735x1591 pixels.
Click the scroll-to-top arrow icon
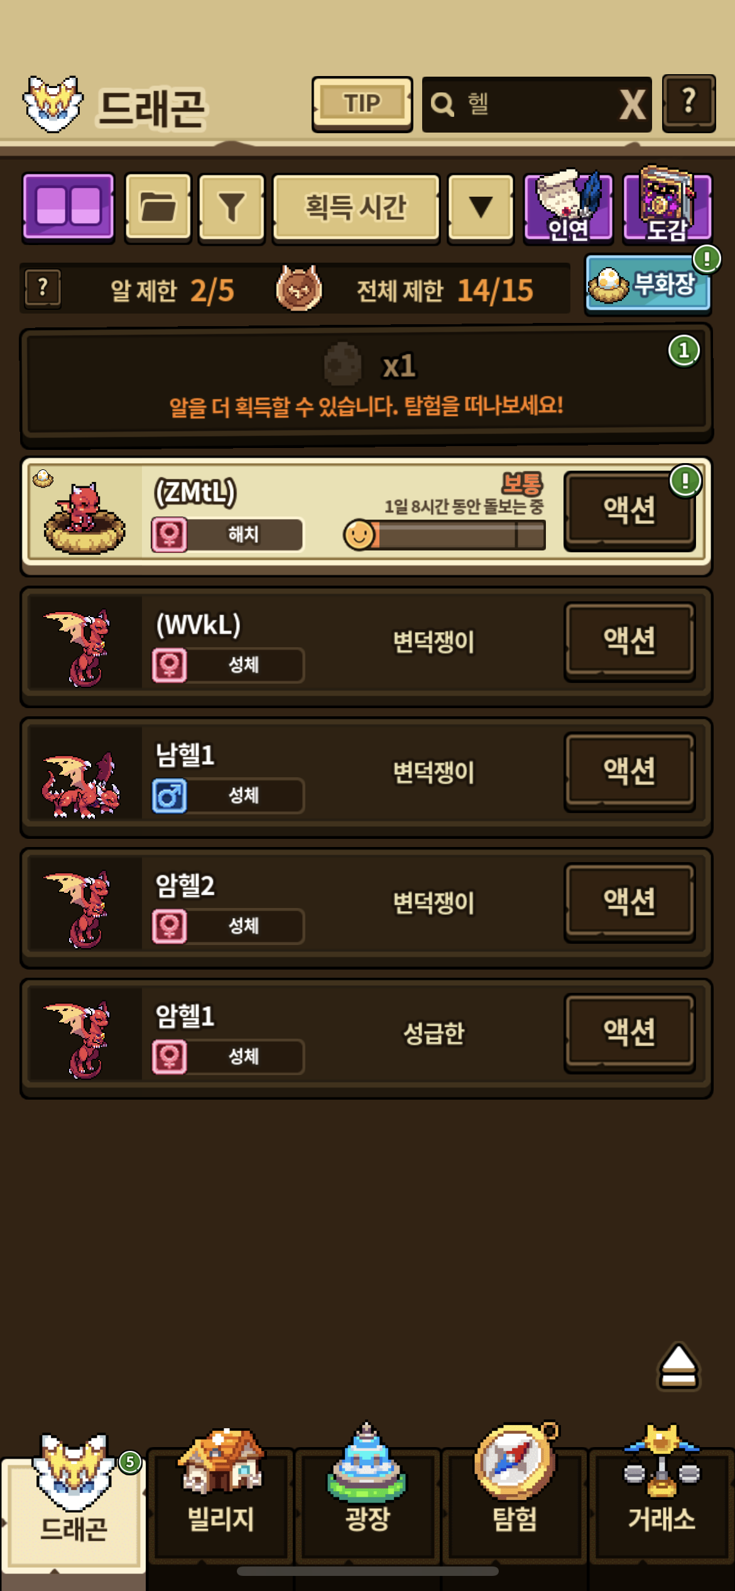(x=678, y=1366)
